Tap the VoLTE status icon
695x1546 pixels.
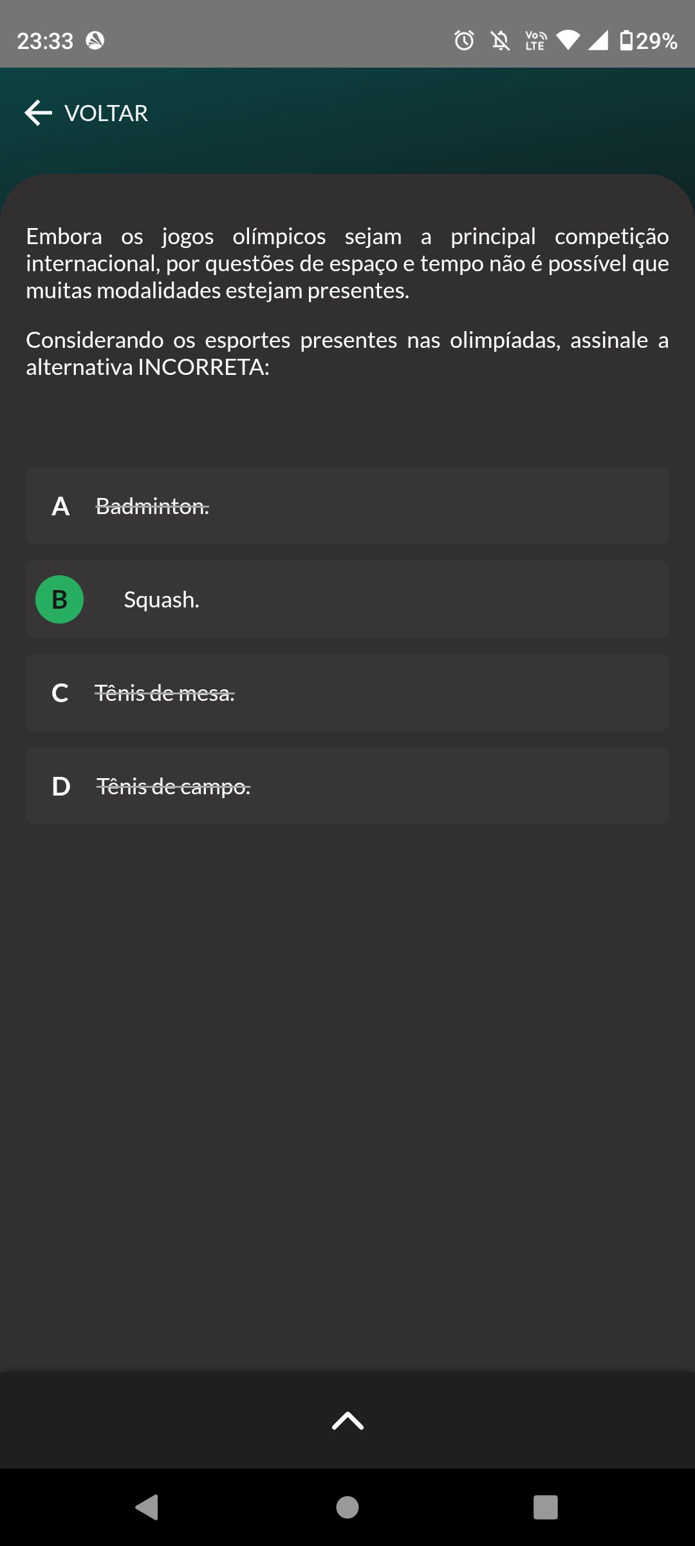click(535, 41)
